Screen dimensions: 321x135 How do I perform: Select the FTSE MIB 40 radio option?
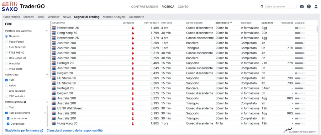click(x=7, y=52)
